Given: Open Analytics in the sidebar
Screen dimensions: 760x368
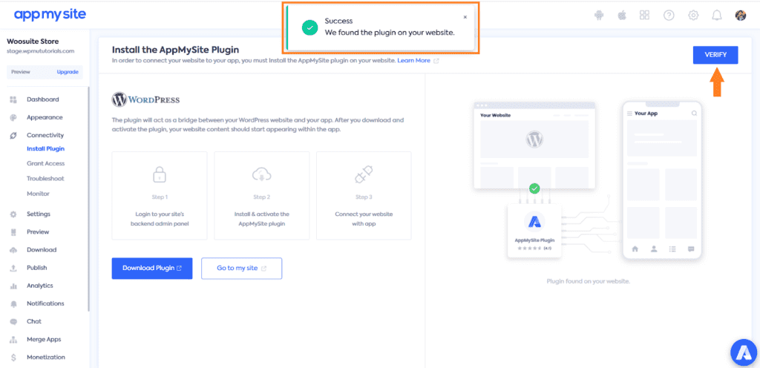Looking at the screenshot, I should (x=40, y=286).
